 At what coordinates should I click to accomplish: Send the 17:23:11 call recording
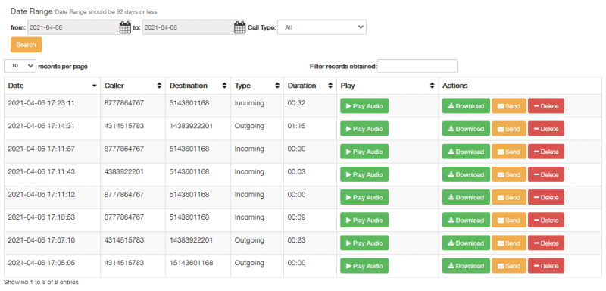click(508, 106)
